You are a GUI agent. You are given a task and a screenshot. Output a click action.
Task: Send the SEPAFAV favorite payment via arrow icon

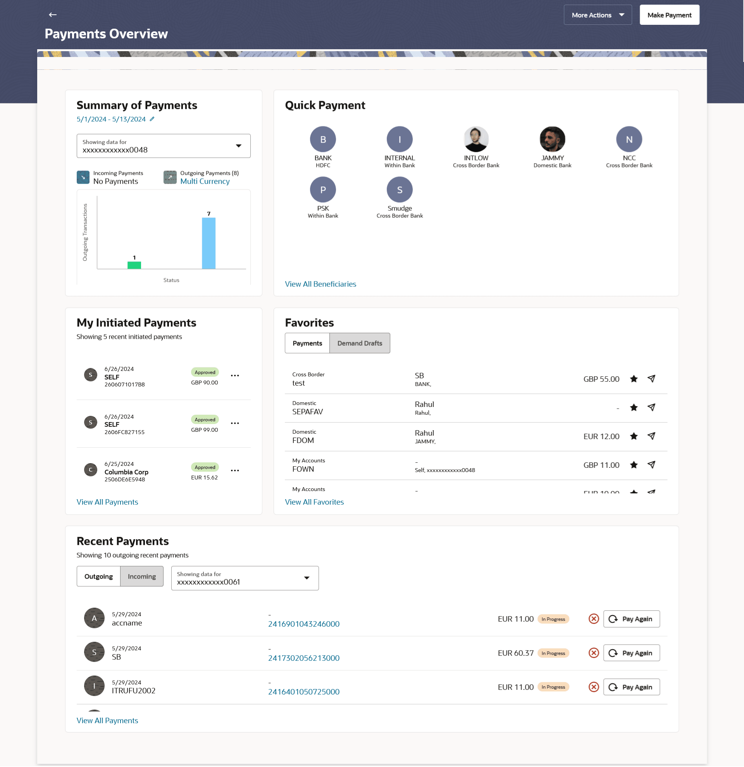(651, 407)
